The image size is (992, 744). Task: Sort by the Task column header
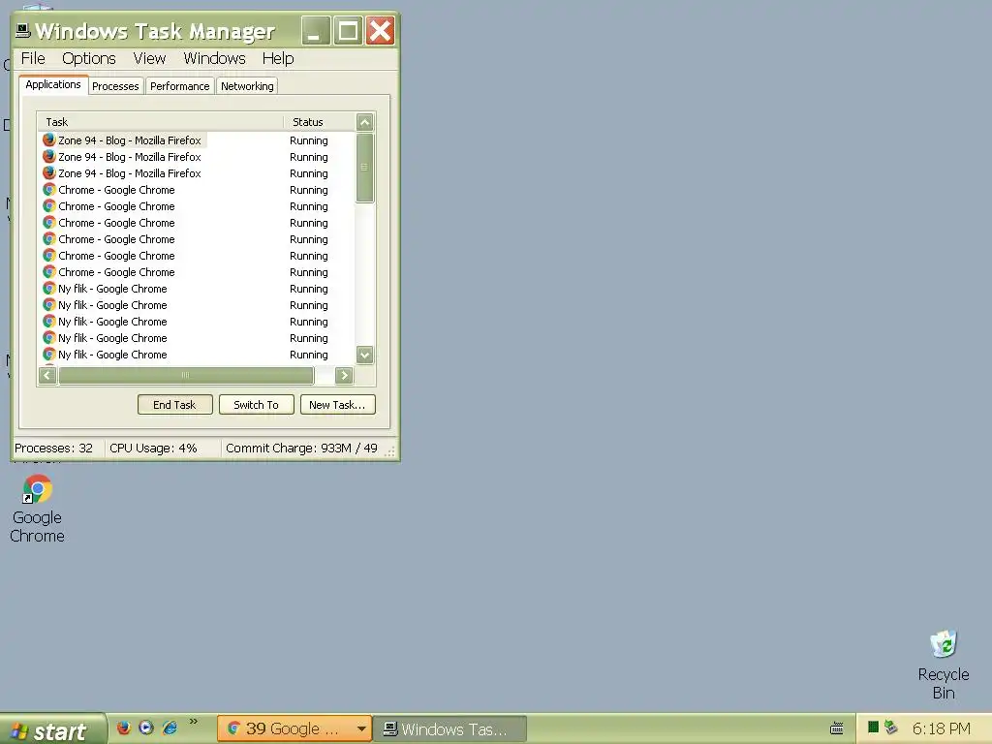(x=161, y=121)
